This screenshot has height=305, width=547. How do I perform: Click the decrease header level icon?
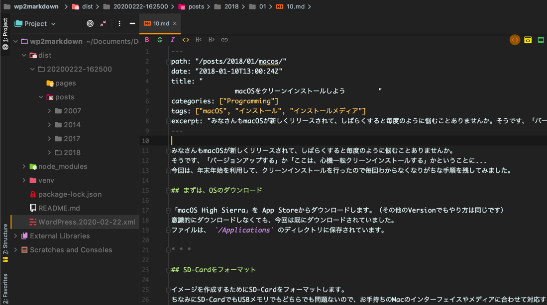199,40
